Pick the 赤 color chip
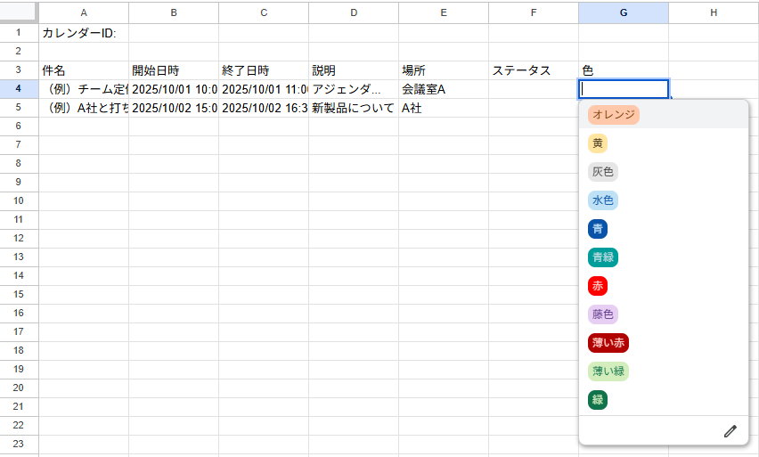The image size is (759, 457). (x=598, y=286)
